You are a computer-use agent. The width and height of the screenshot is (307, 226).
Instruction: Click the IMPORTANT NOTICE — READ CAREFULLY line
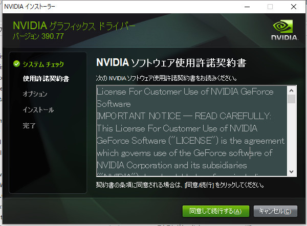[x=184, y=116]
